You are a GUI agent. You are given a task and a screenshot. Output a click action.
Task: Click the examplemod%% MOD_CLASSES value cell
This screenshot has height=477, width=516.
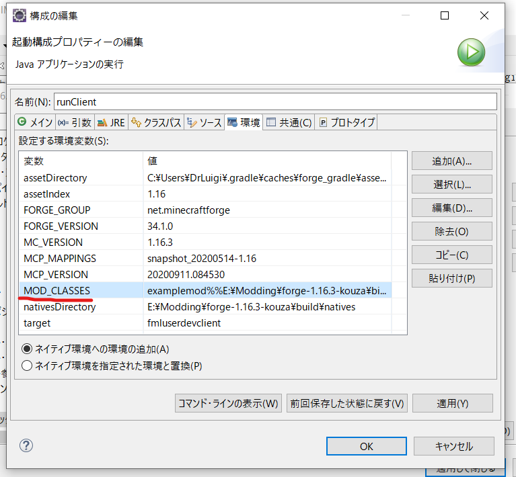(267, 291)
